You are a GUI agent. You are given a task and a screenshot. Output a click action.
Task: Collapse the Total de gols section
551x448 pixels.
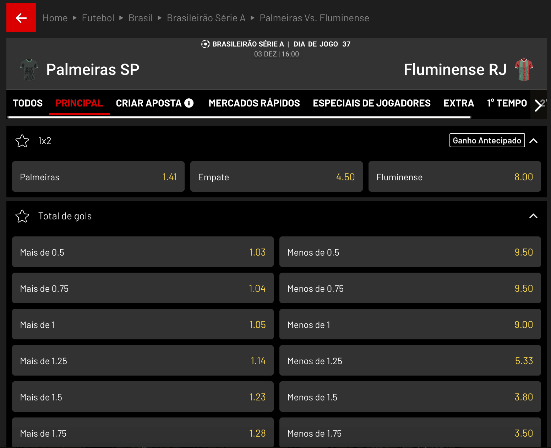click(533, 216)
